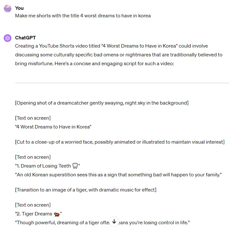Image resolution: width=229 pixels, height=228 pixels.
Task: Click the "You" sender name
Action: [x=19, y=8]
